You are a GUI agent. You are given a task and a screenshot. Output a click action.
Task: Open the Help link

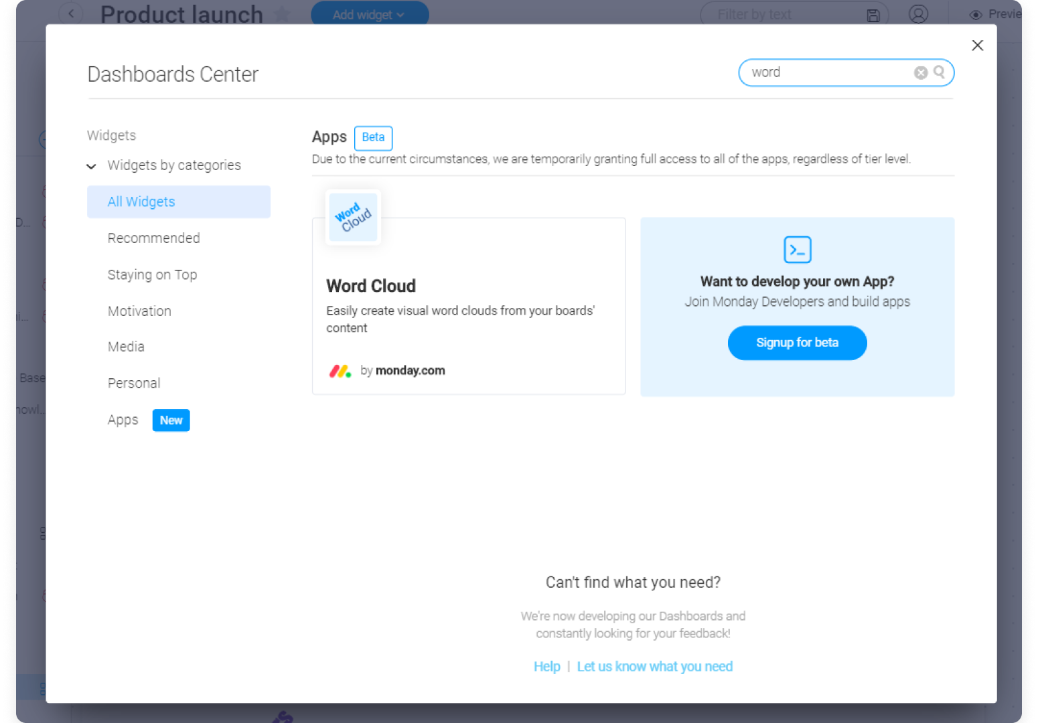(x=547, y=667)
